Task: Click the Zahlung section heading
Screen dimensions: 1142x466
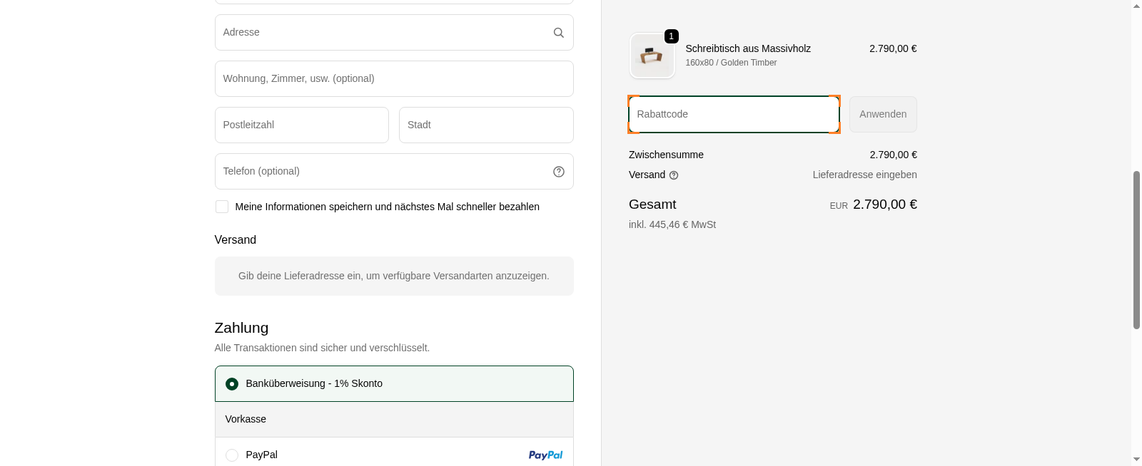Action: coord(241,328)
